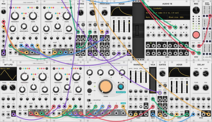Click the VCA module OUT jack

point(153,114)
